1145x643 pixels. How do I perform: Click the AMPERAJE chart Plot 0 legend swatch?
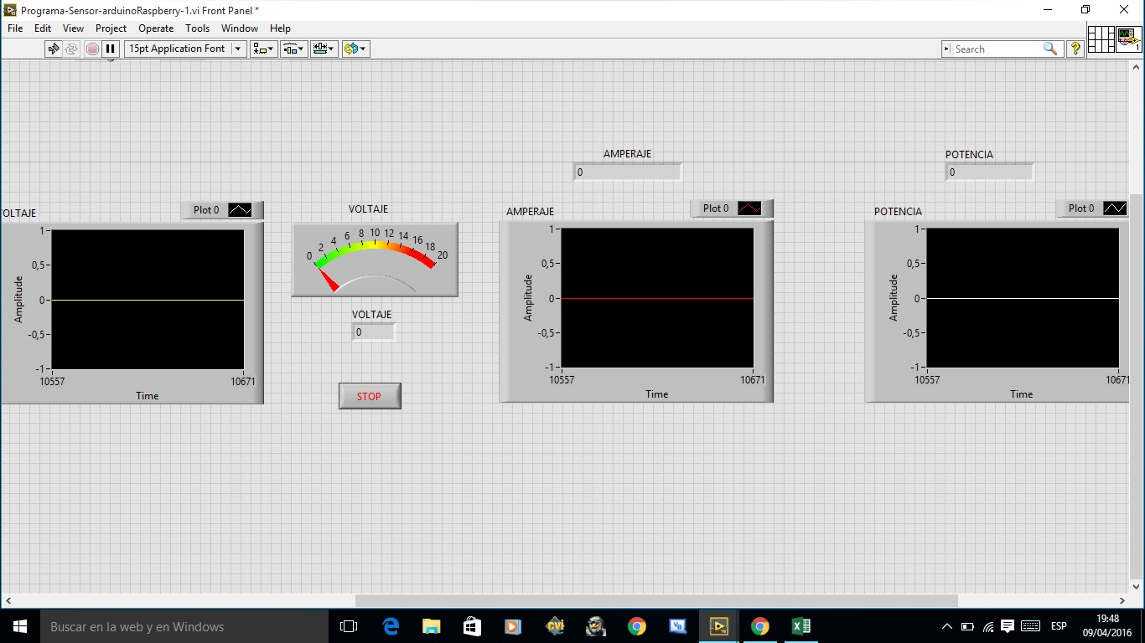[749, 208]
